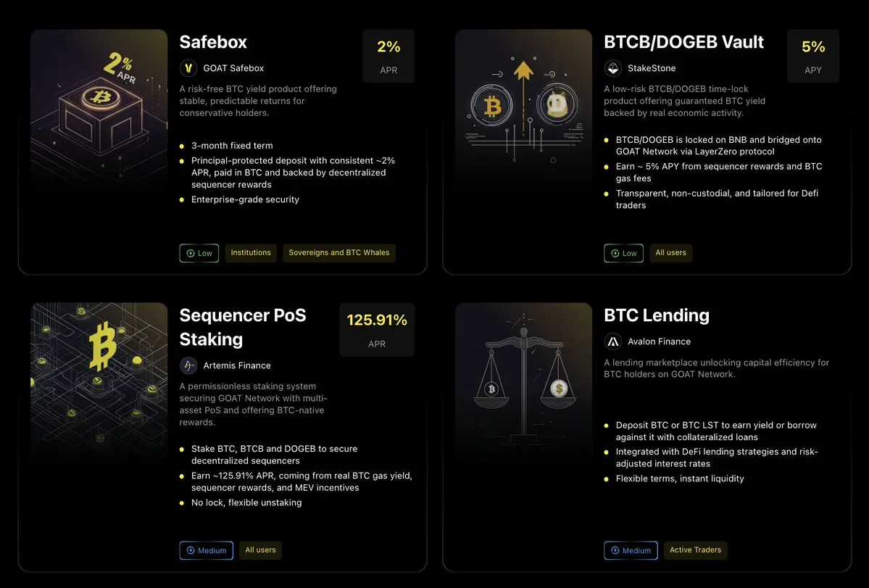
Task: Click the Medium risk tag on BTC Lending
Action: click(x=631, y=550)
